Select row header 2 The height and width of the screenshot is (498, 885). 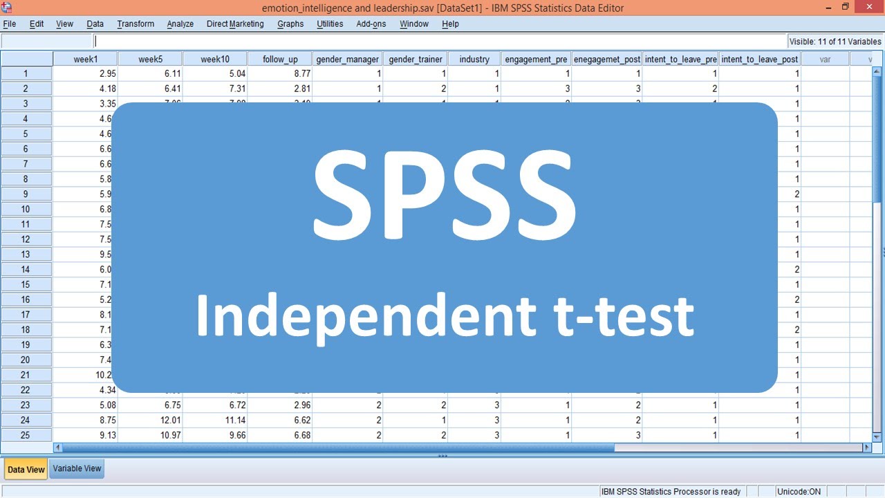click(26, 89)
